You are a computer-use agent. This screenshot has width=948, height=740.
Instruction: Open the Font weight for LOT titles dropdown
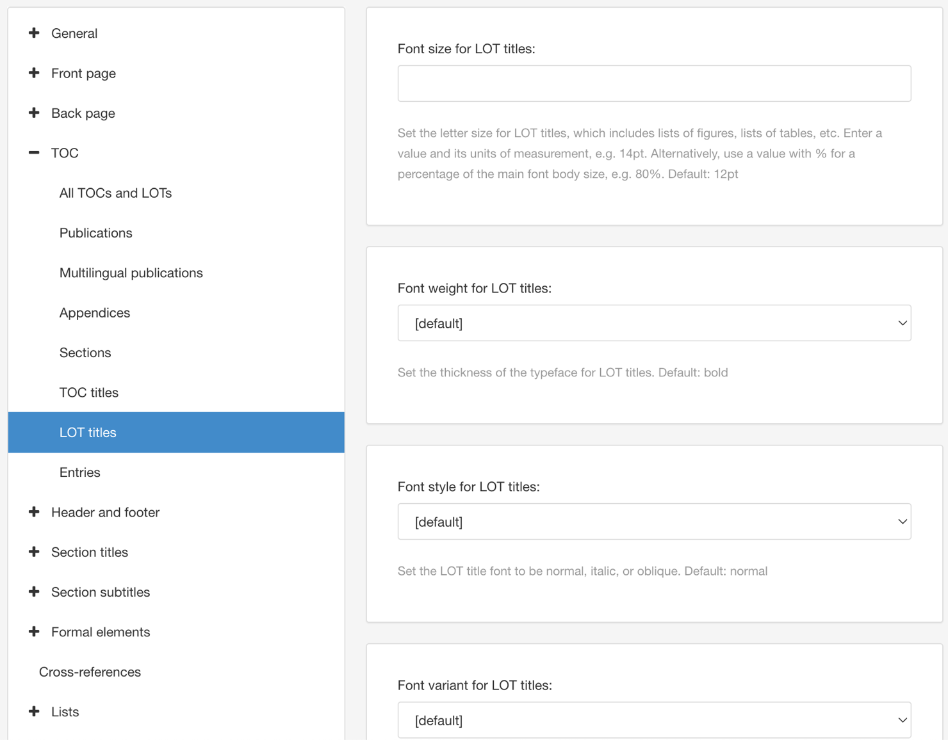[653, 323]
